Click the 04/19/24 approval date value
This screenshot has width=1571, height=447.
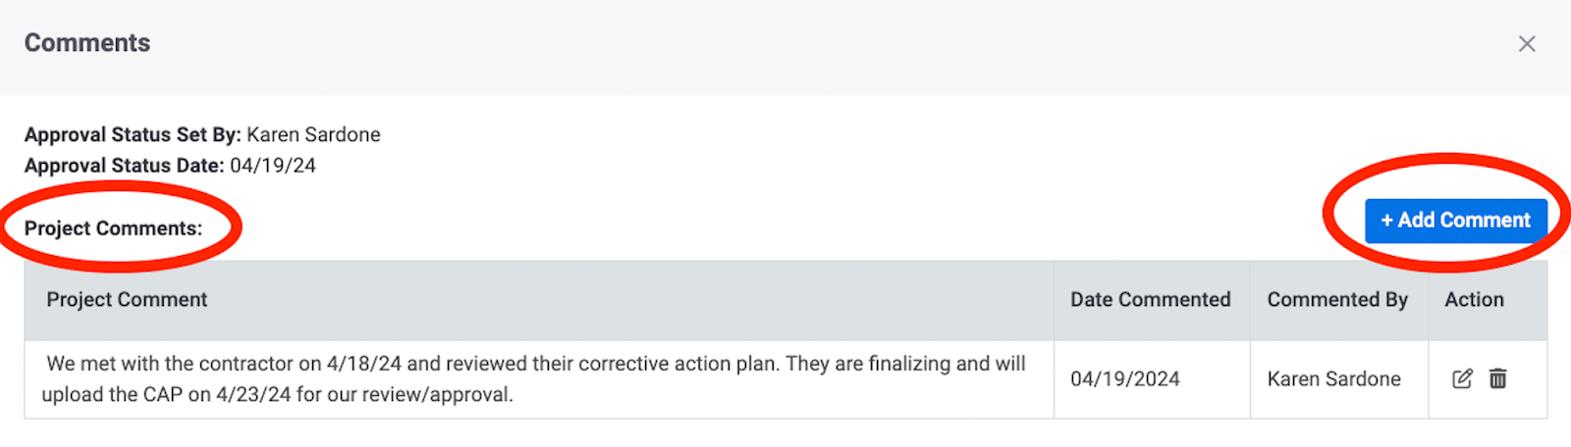(x=273, y=166)
